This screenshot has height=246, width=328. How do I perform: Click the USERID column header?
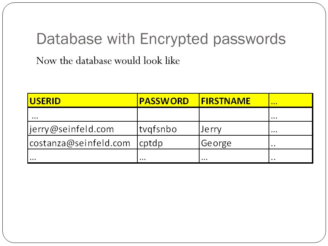[x=83, y=100]
